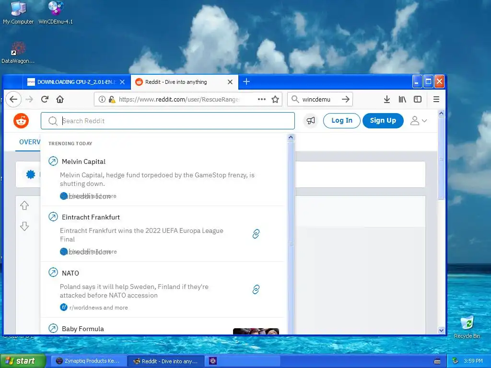Click the forward navigation arrow
This screenshot has height=368, width=491.
29,99
